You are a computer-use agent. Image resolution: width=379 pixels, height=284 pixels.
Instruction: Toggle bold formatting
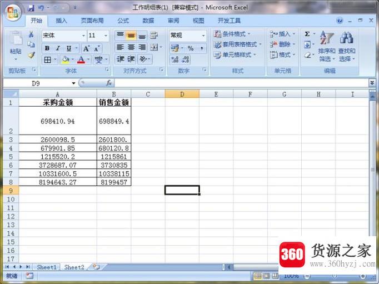[47, 48]
